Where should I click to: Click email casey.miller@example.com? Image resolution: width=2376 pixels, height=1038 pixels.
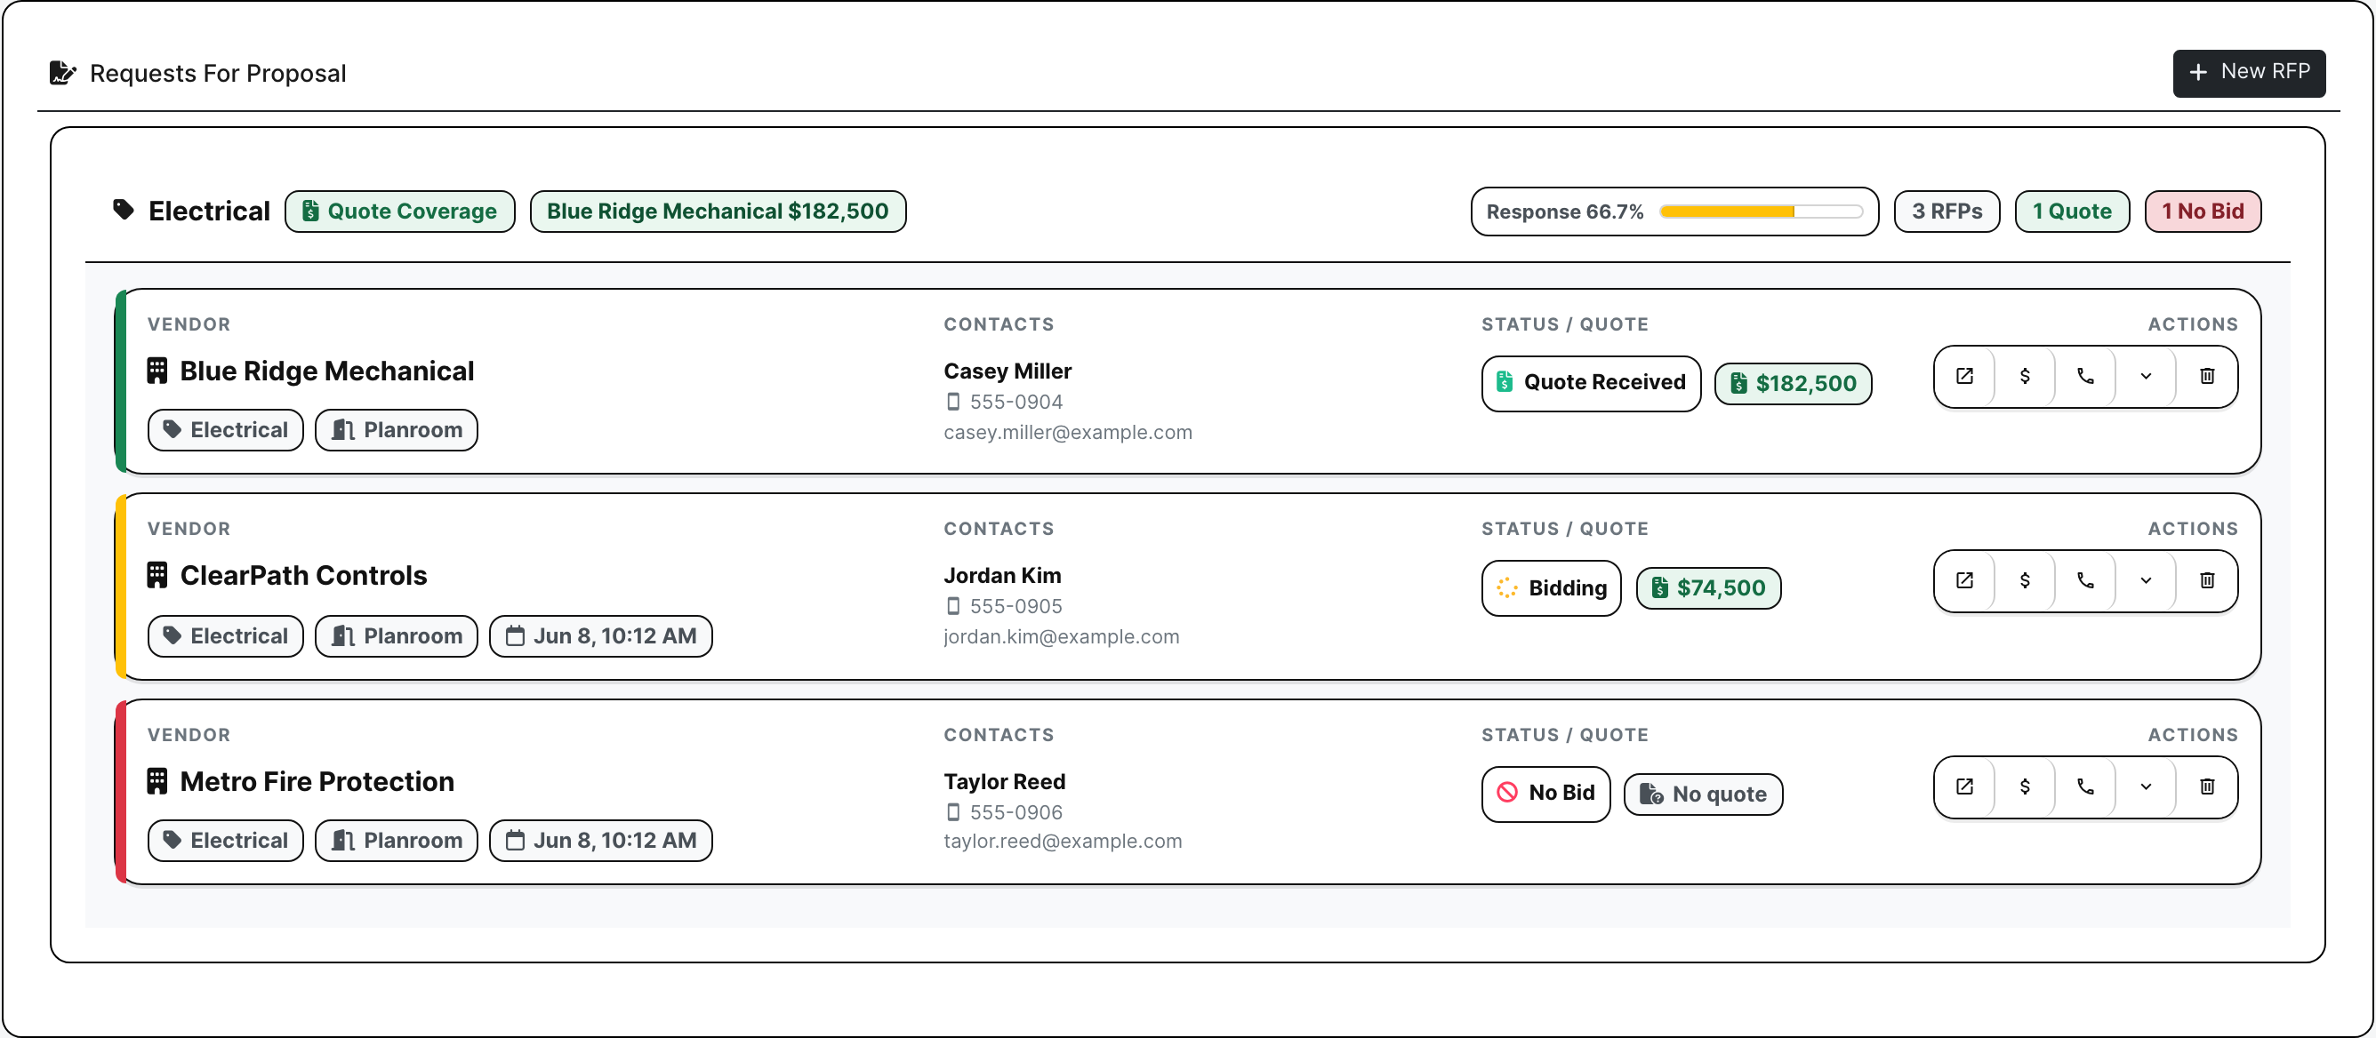click(x=1068, y=434)
